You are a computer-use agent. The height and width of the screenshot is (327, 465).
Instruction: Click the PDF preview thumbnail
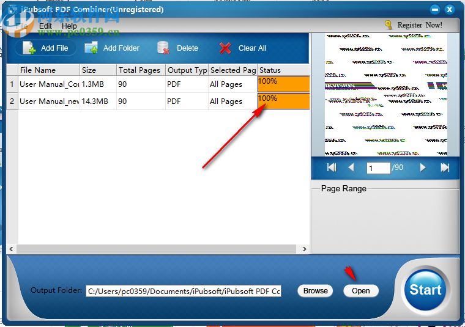(386, 95)
